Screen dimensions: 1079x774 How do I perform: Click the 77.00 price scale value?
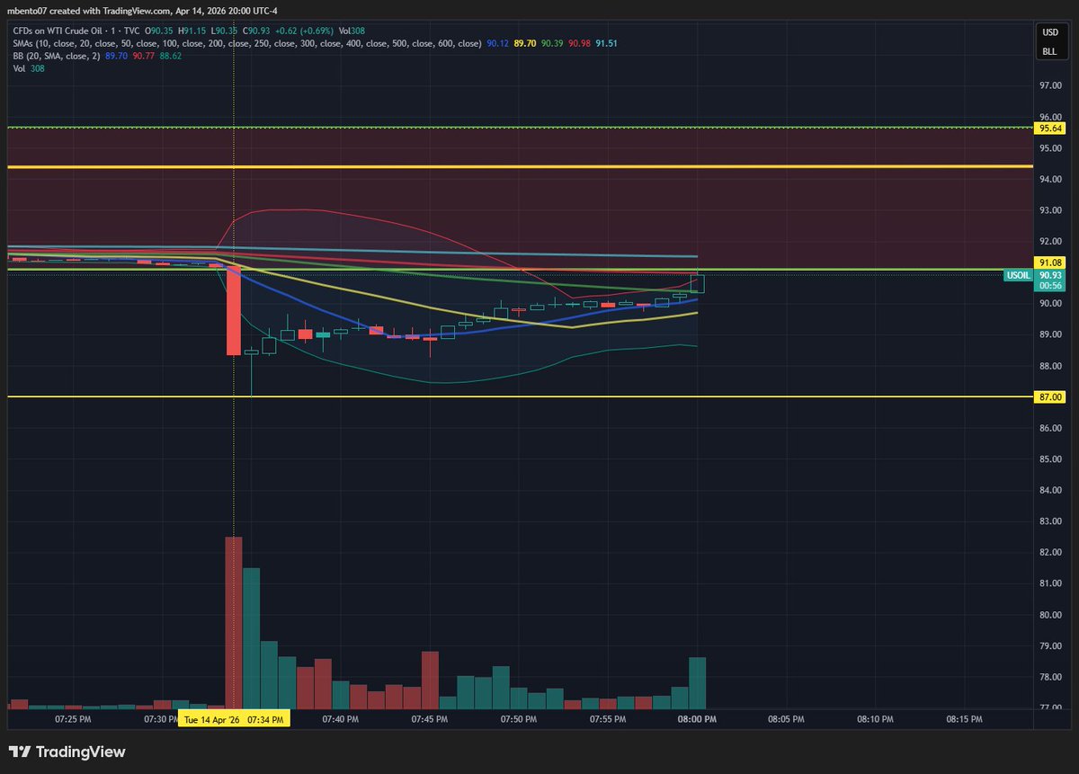pos(1051,708)
